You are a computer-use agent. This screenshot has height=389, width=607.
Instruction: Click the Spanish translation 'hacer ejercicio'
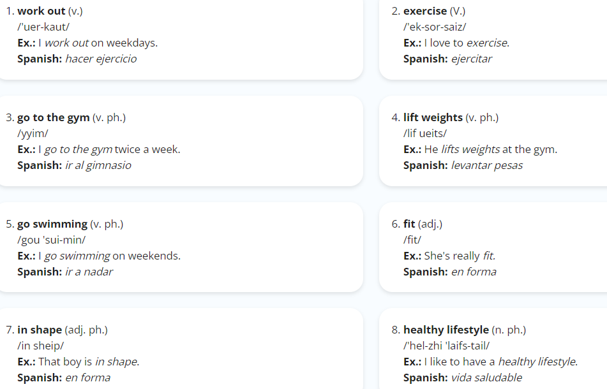(x=101, y=59)
